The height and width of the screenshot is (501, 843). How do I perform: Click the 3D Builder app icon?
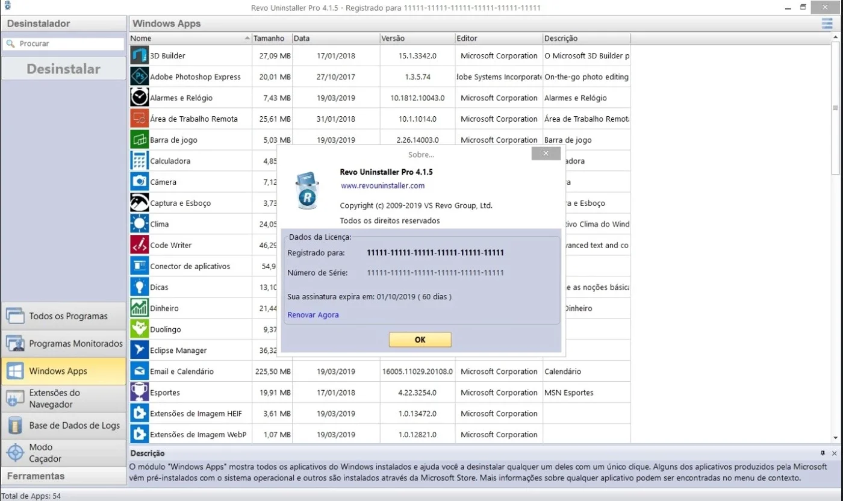140,55
